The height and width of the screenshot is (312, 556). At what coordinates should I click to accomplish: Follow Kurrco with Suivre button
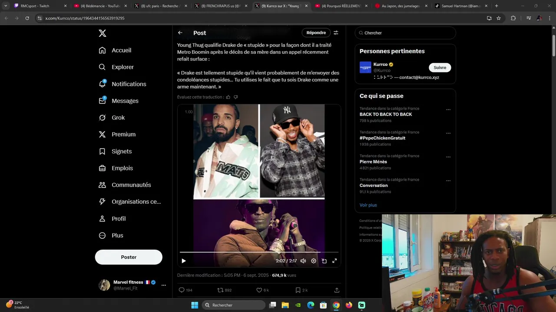click(x=440, y=68)
